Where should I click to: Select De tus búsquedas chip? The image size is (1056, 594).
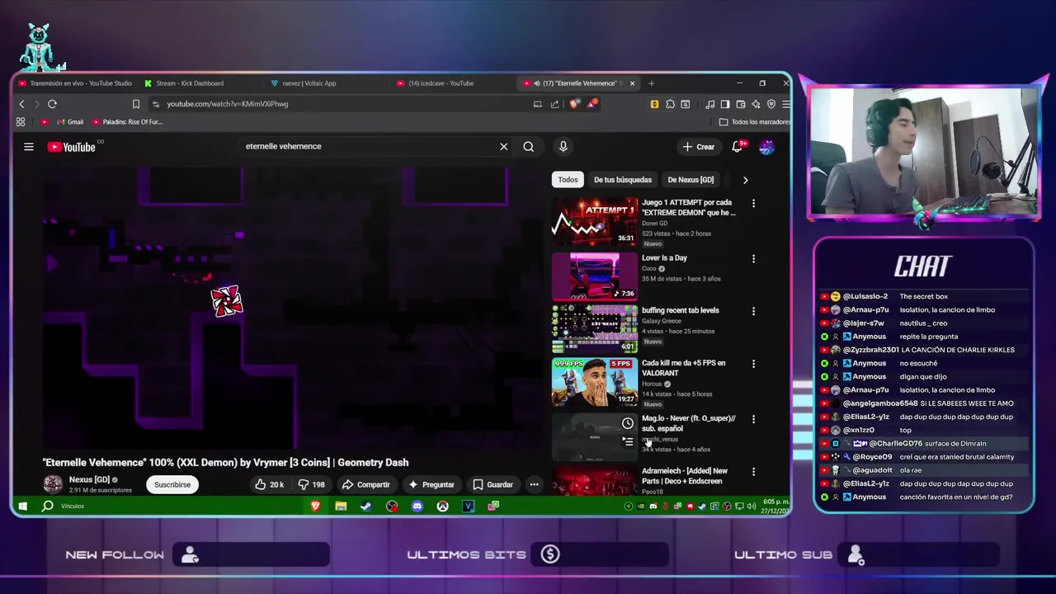tap(623, 180)
